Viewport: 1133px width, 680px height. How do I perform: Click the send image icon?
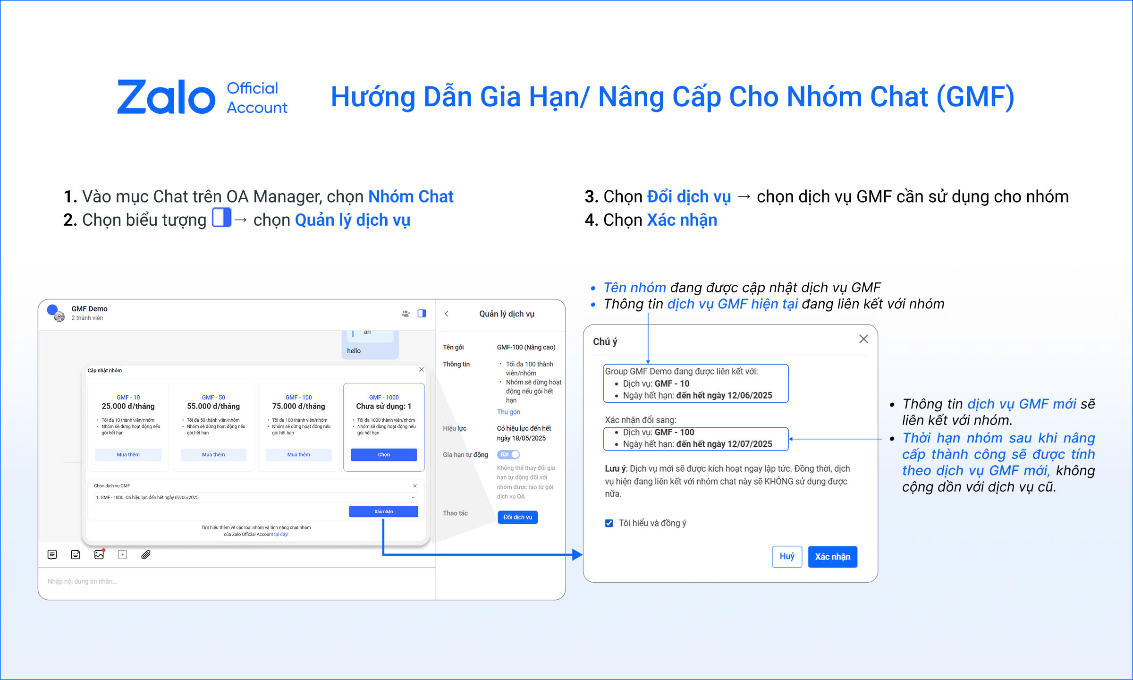(99, 554)
